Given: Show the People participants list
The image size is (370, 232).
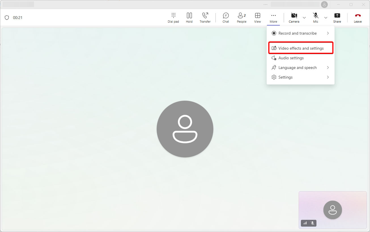Looking at the screenshot, I should pos(241,18).
